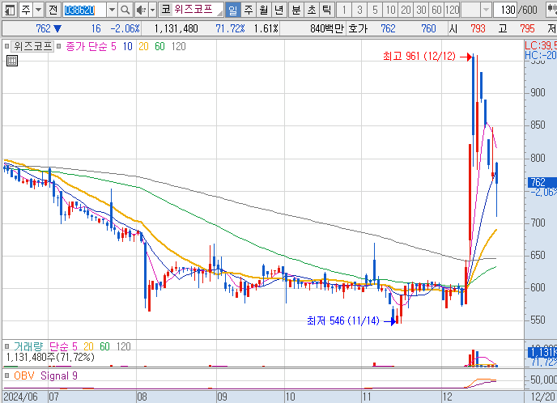This screenshot has width=557, height=403.
Task: Switch to the 년 yearly period tab
Action: tap(279, 10)
